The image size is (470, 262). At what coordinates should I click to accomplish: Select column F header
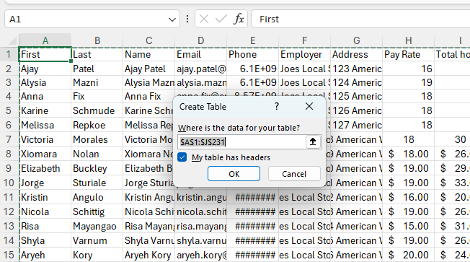click(304, 40)
